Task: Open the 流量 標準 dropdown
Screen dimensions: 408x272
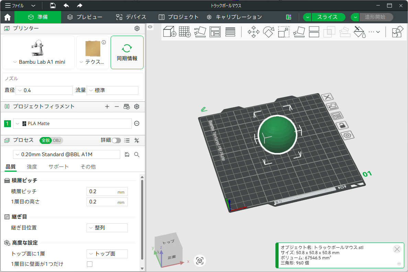Action: (112, 90)
